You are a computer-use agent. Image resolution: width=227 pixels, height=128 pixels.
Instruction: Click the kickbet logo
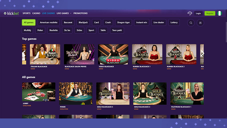pos(11,13)
